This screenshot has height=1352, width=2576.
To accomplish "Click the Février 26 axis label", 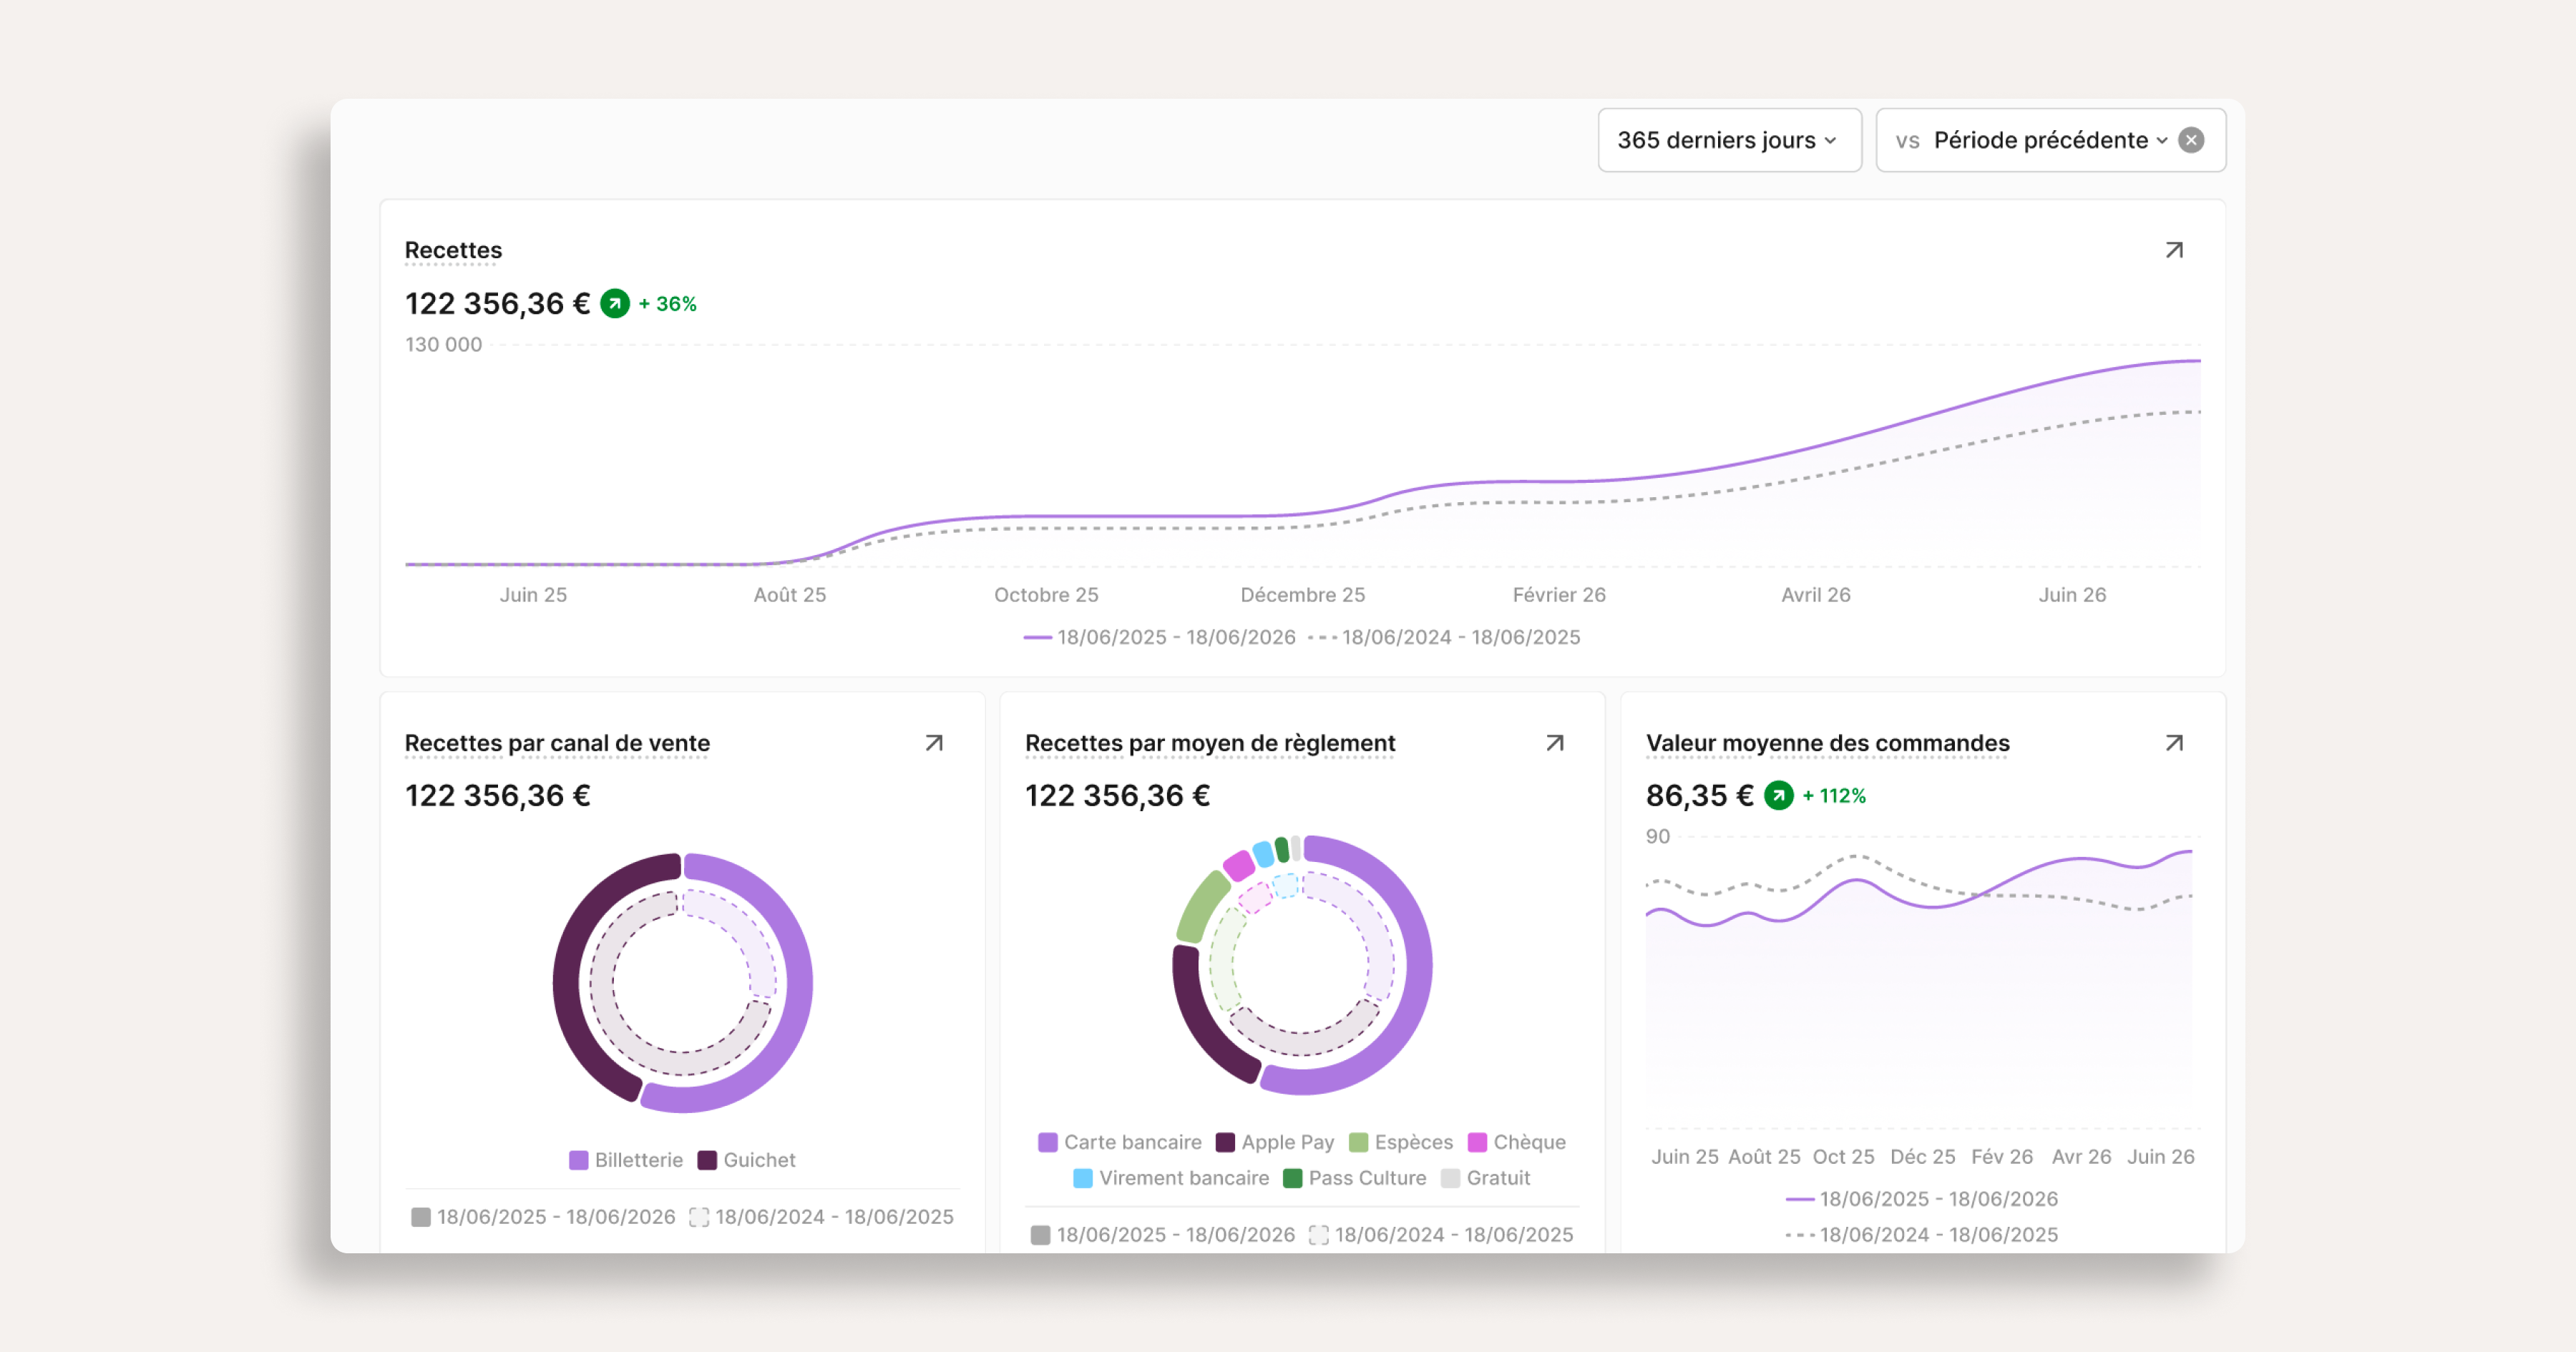I will pyautogui.click(x=1559, y=595).
